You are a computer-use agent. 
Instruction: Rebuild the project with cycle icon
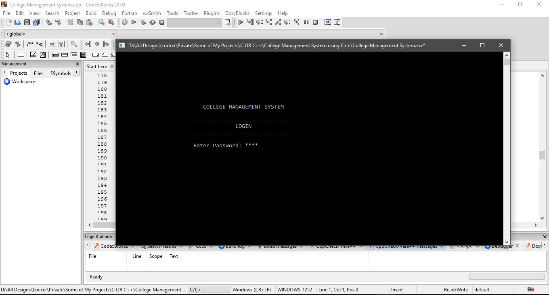click(x=153, y=23)
